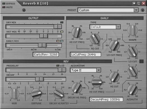Click the Custom preset field
This screenshot has height=109, width=147.
106,10
